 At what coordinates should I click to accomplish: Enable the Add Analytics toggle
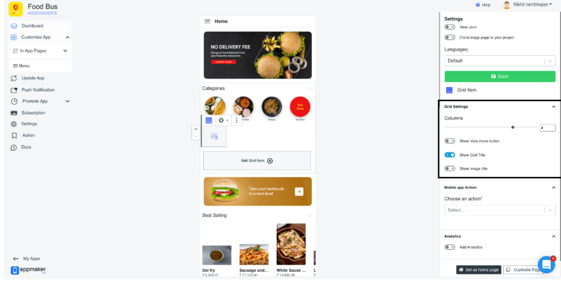[x=450, y=247]
